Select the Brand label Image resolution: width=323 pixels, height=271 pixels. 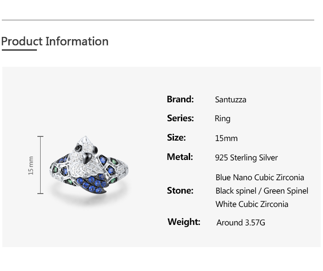(x=180, y=99)
